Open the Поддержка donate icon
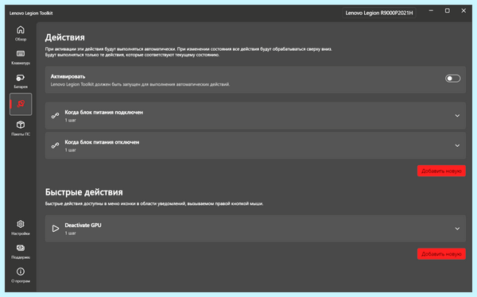The image size is (477, 297). [21, 248]
